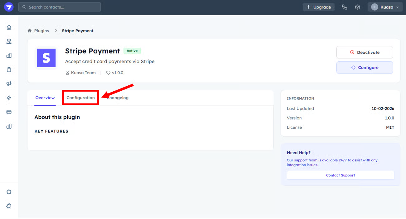The width and height of the screenshot is (406, 219).
Task: Click Contact Support button
Action: click(340, 175)
